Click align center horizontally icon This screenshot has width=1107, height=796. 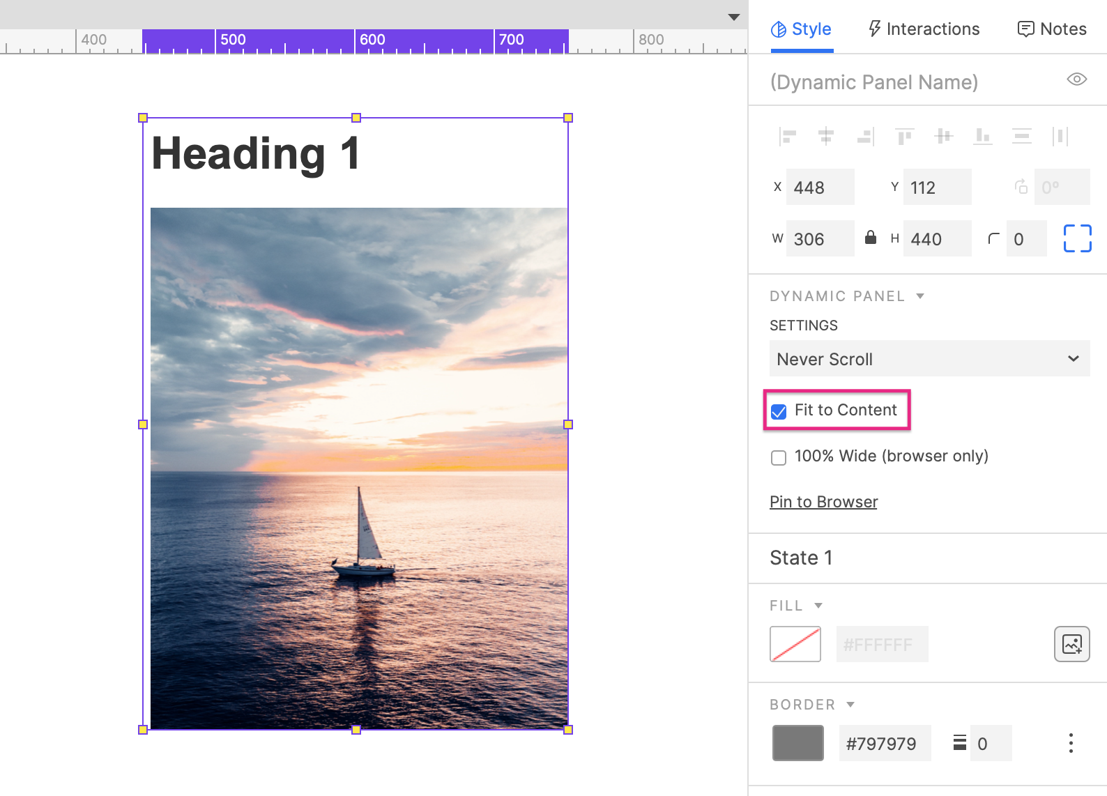(826, 136)
